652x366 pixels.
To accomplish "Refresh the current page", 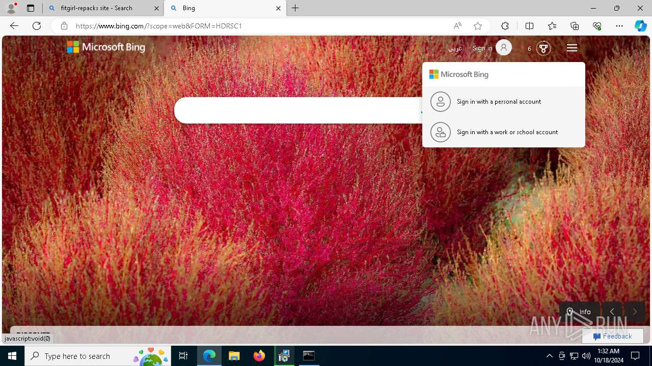I will pos(37,26).
